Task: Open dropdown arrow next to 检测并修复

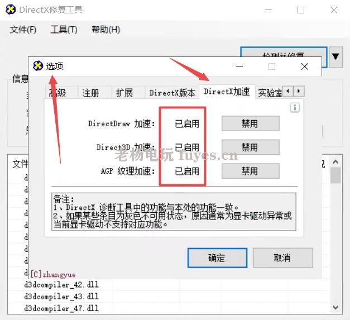Action: [x=335, y=57]
